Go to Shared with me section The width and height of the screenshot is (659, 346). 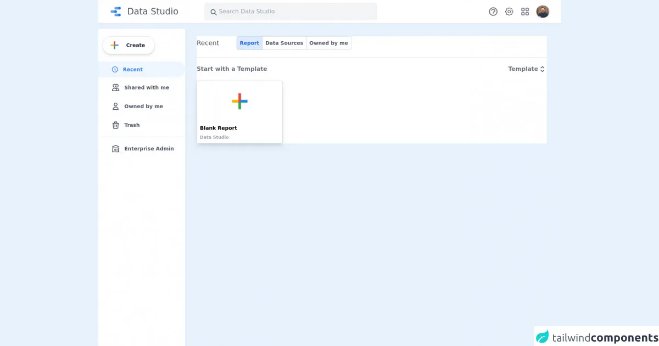pyautogui.click(x=146, y=88)
